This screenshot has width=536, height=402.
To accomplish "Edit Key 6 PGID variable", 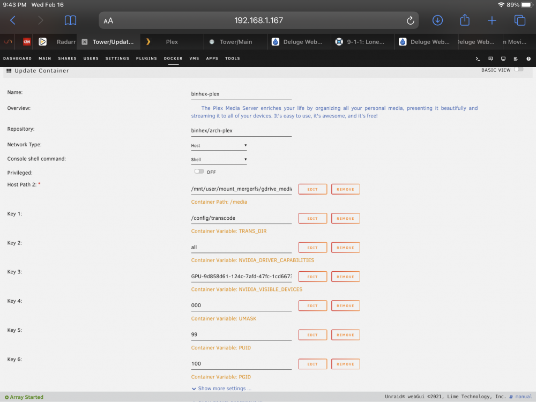I will (313, 364).
